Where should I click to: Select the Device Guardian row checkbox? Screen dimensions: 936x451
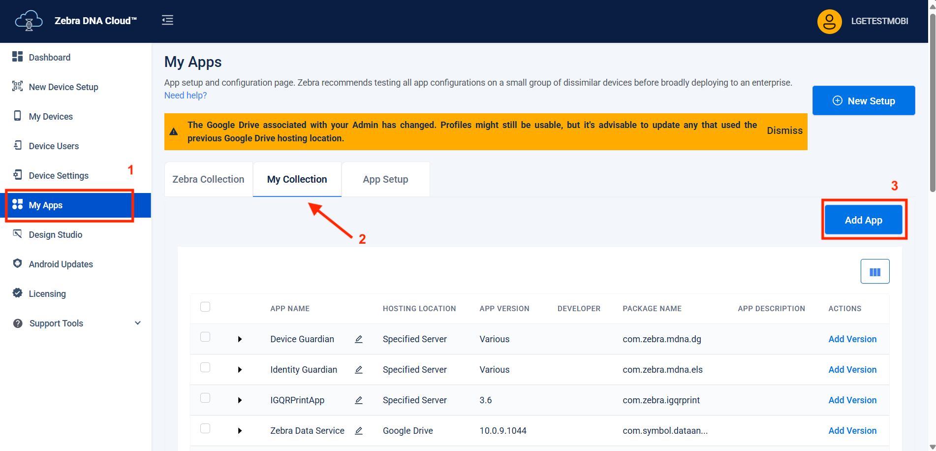pos(205,337)
